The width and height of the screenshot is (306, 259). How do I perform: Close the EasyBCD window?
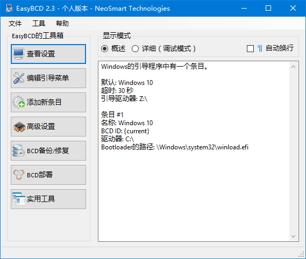[x=293, y=8]
